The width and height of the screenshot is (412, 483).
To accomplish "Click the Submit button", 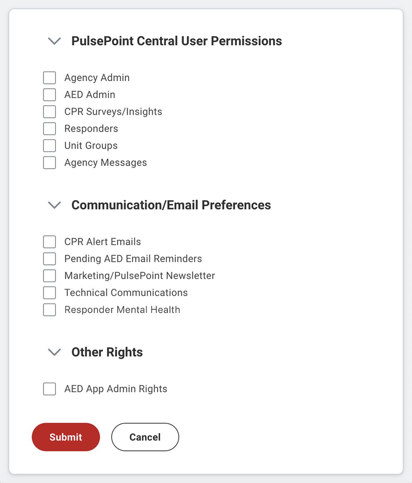I will [x=66, y=437].
